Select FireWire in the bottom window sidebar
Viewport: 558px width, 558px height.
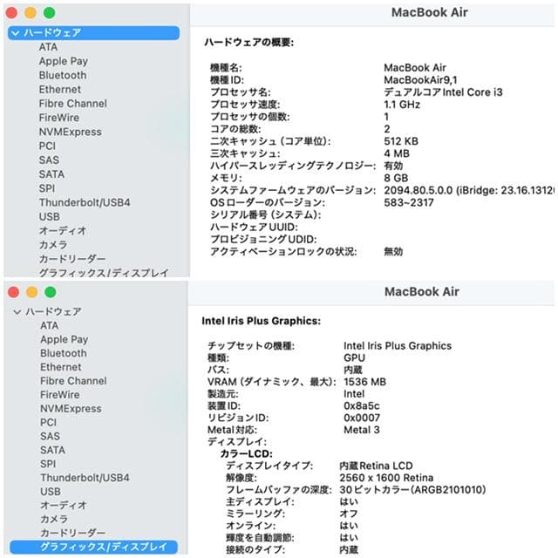(x=60, y=395)
